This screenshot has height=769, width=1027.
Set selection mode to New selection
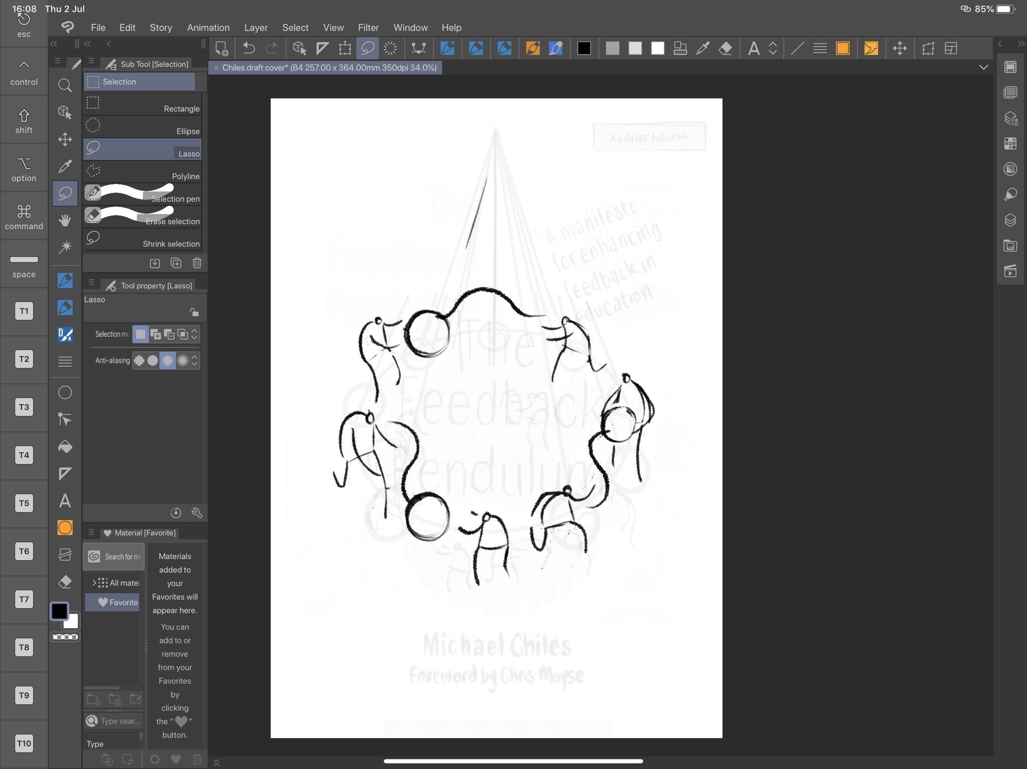coord(141,334)
